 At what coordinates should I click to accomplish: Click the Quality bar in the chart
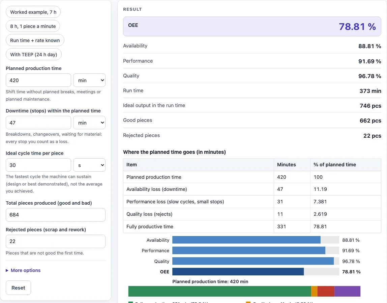point(253,261)
